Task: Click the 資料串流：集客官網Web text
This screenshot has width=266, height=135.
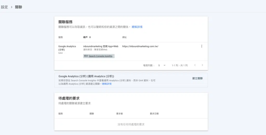Action: [x=95, y=50]
